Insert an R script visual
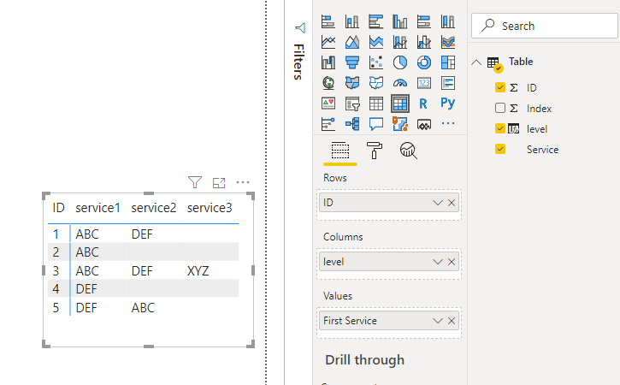 (x=424, y=104)
